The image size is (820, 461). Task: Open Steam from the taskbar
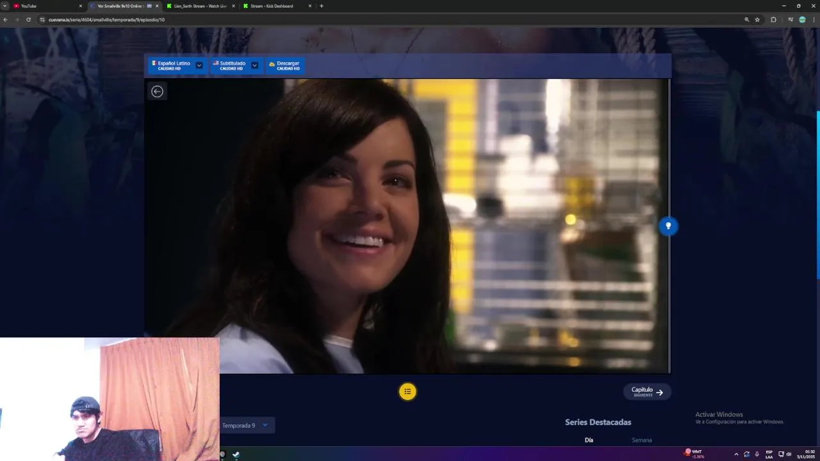coord(236,455)
